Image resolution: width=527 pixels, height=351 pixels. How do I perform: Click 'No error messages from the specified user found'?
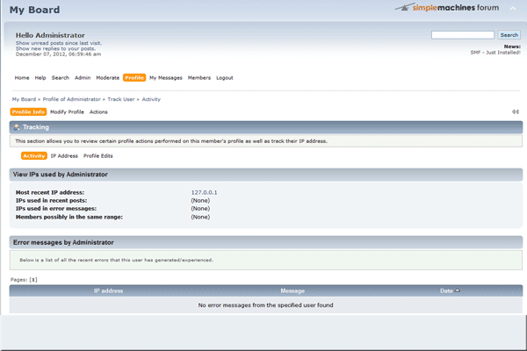265,305
